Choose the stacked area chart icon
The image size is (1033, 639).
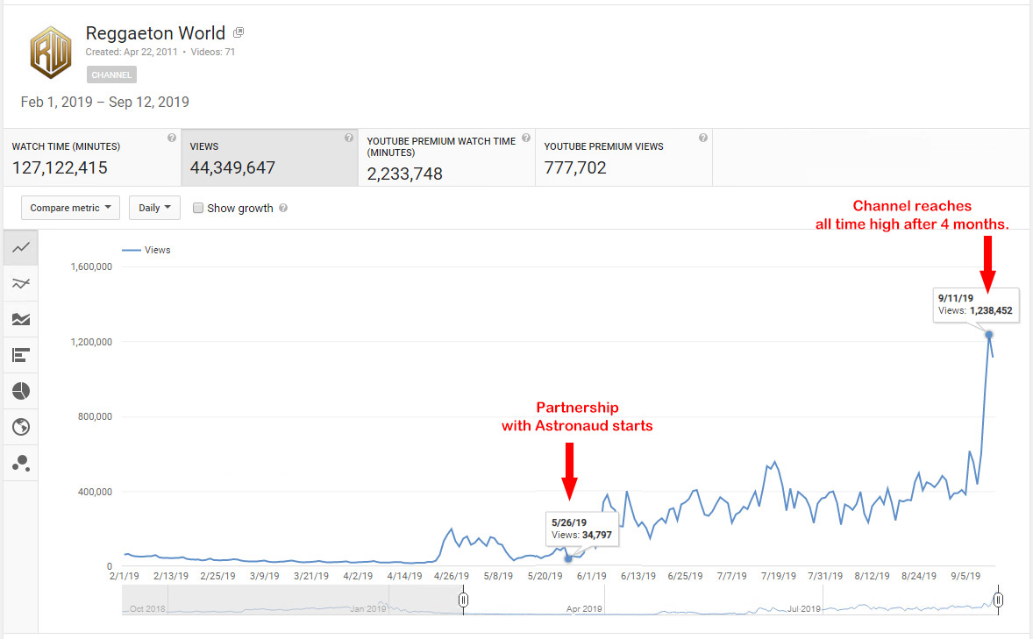click(21, 319)
